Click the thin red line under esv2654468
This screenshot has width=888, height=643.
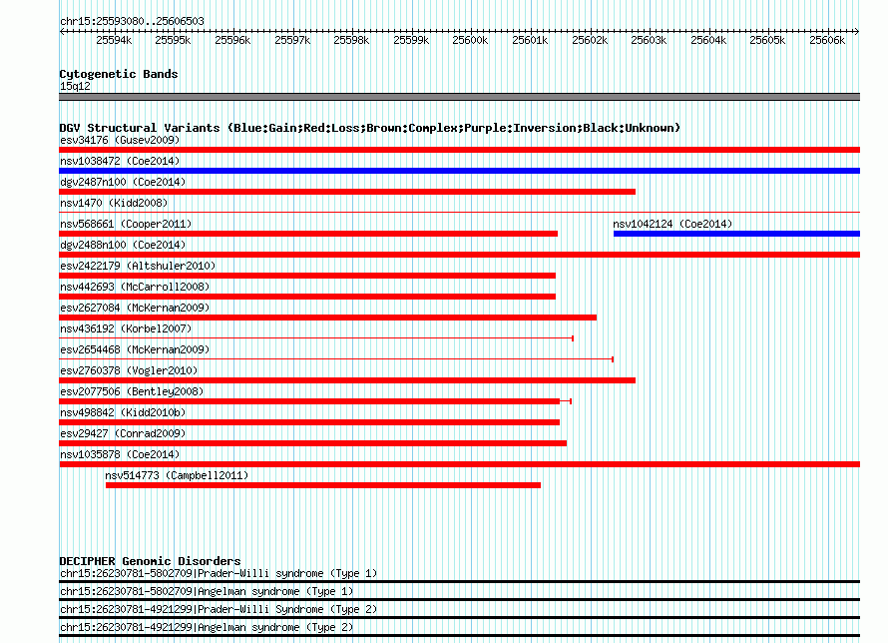click(336, 359)
